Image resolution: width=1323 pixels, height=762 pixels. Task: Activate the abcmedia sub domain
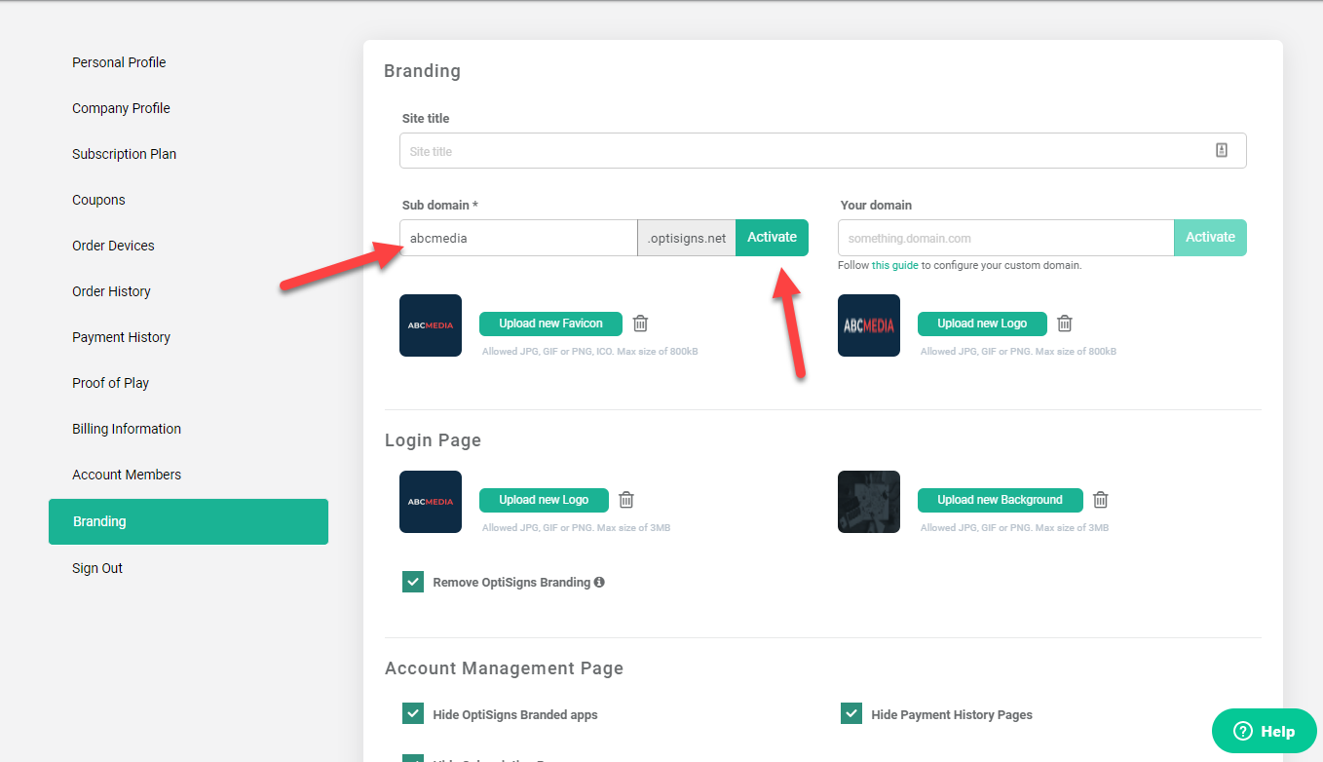pyautogui.click(x=772, y=238)
